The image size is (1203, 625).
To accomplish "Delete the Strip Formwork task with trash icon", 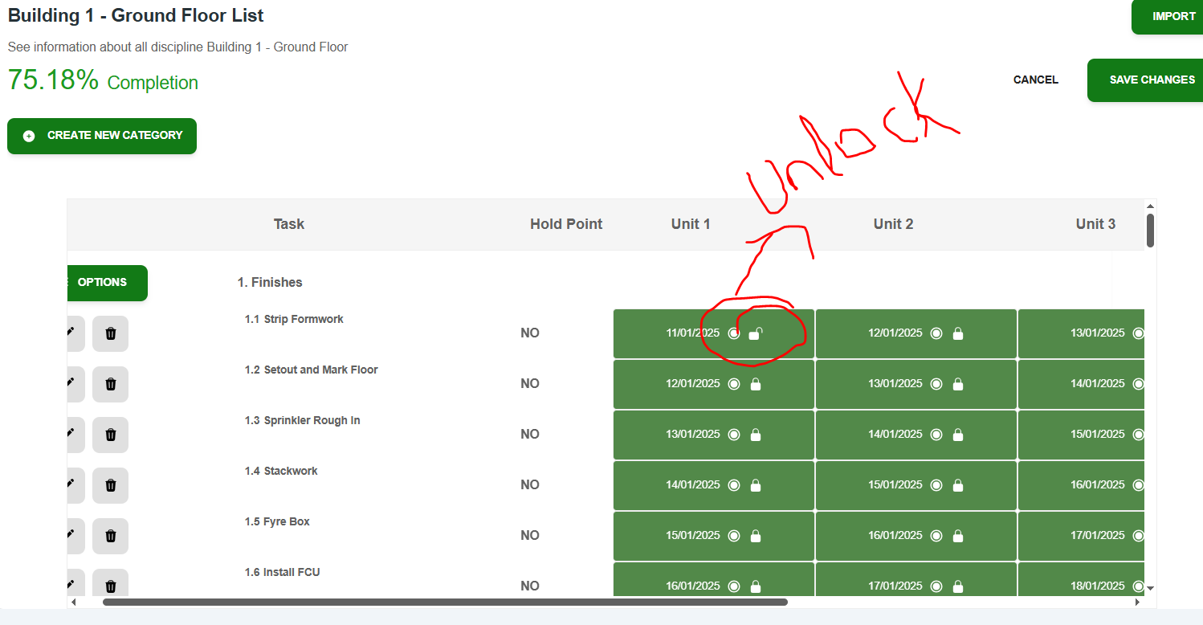I will (x=111, y=333).
